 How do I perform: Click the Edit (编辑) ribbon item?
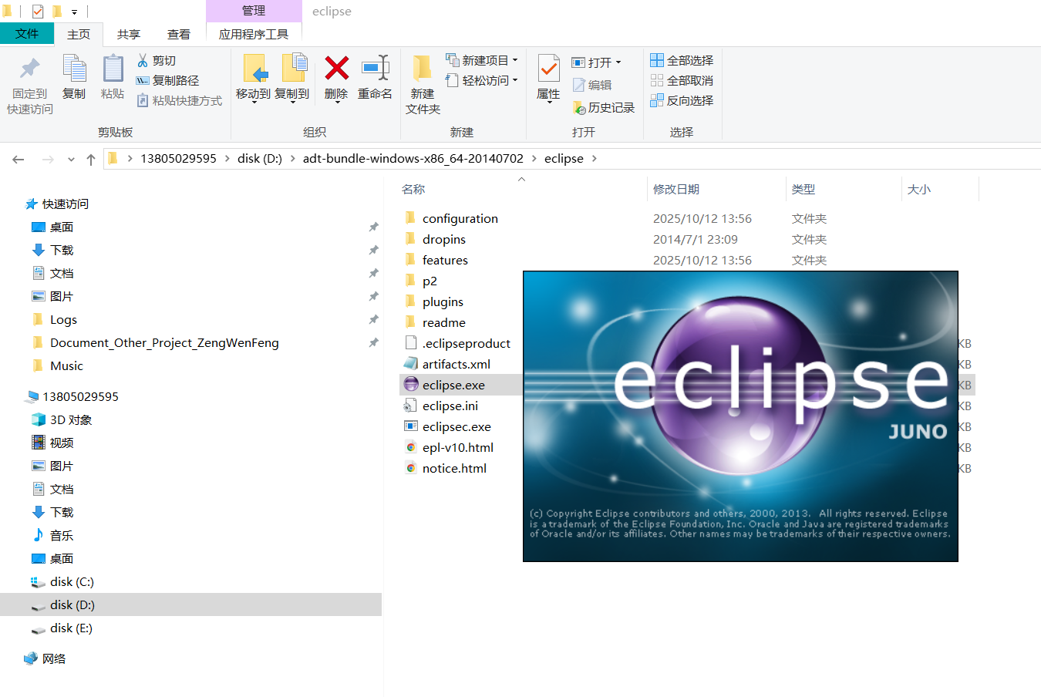click(592, 85)
